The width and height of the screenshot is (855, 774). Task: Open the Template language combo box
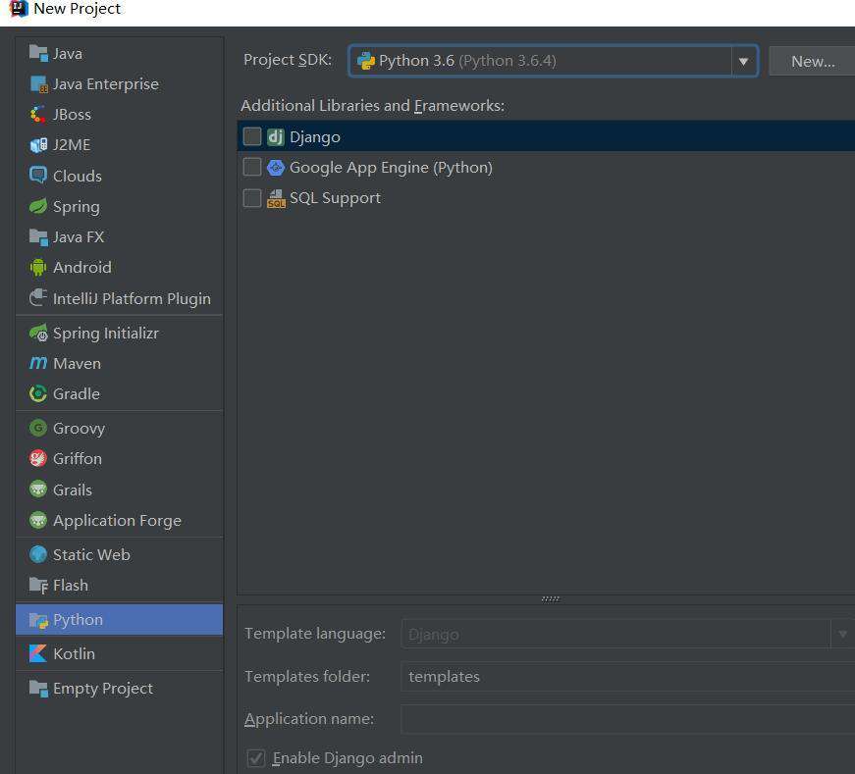point(627,634)
